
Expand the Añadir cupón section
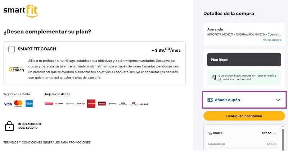click(x=244, y=100)
